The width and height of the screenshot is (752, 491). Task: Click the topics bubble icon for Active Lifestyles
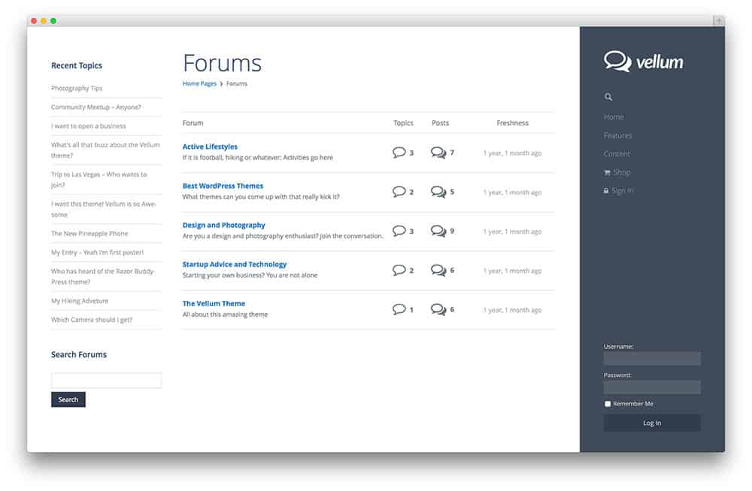399,153
